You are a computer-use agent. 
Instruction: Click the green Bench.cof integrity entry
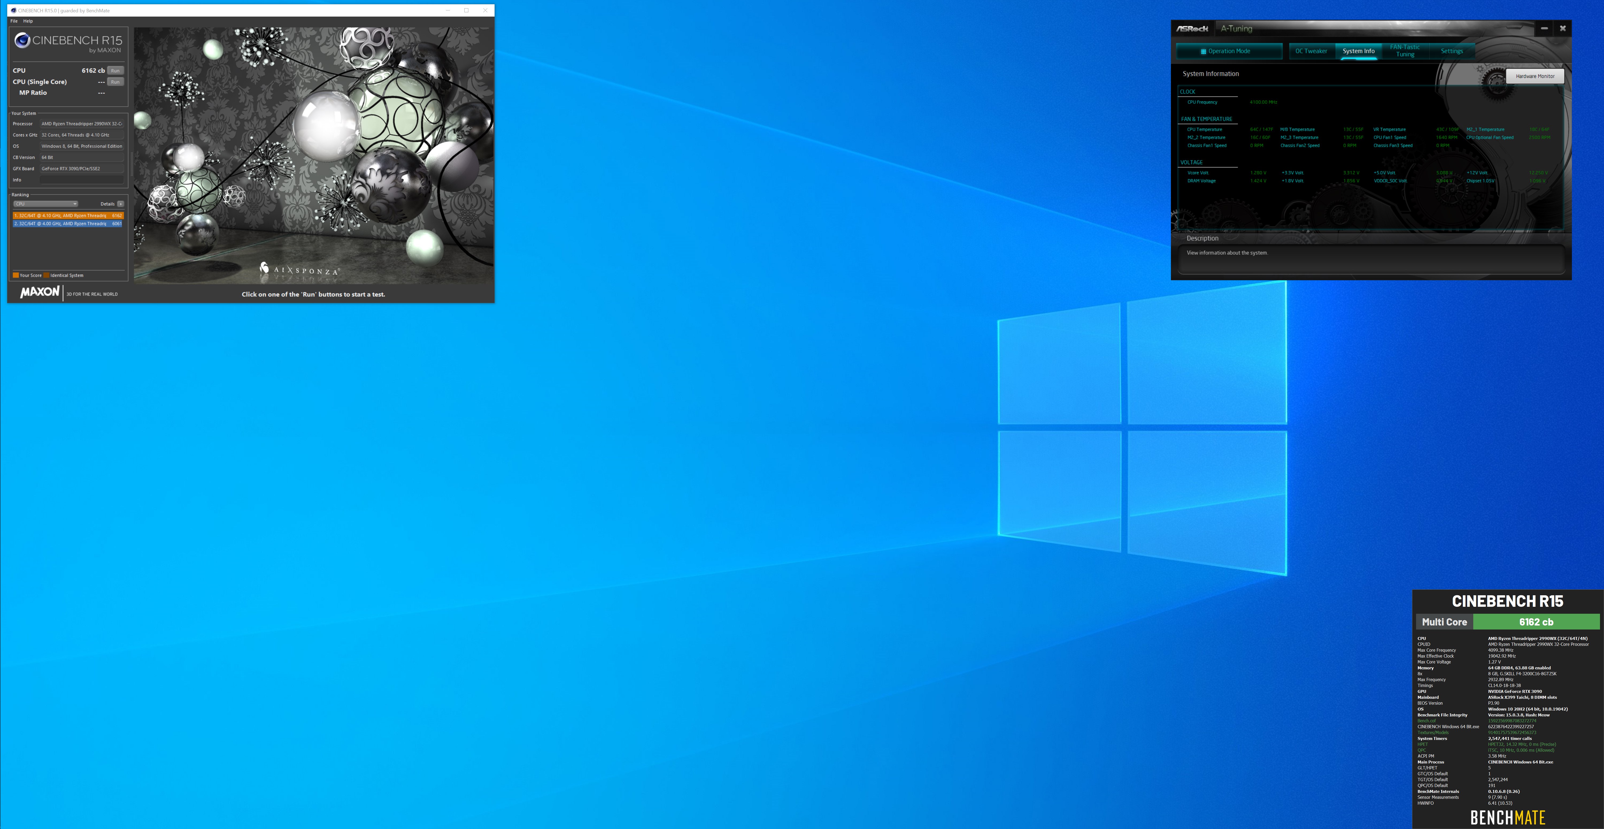tap(1426, 721)
